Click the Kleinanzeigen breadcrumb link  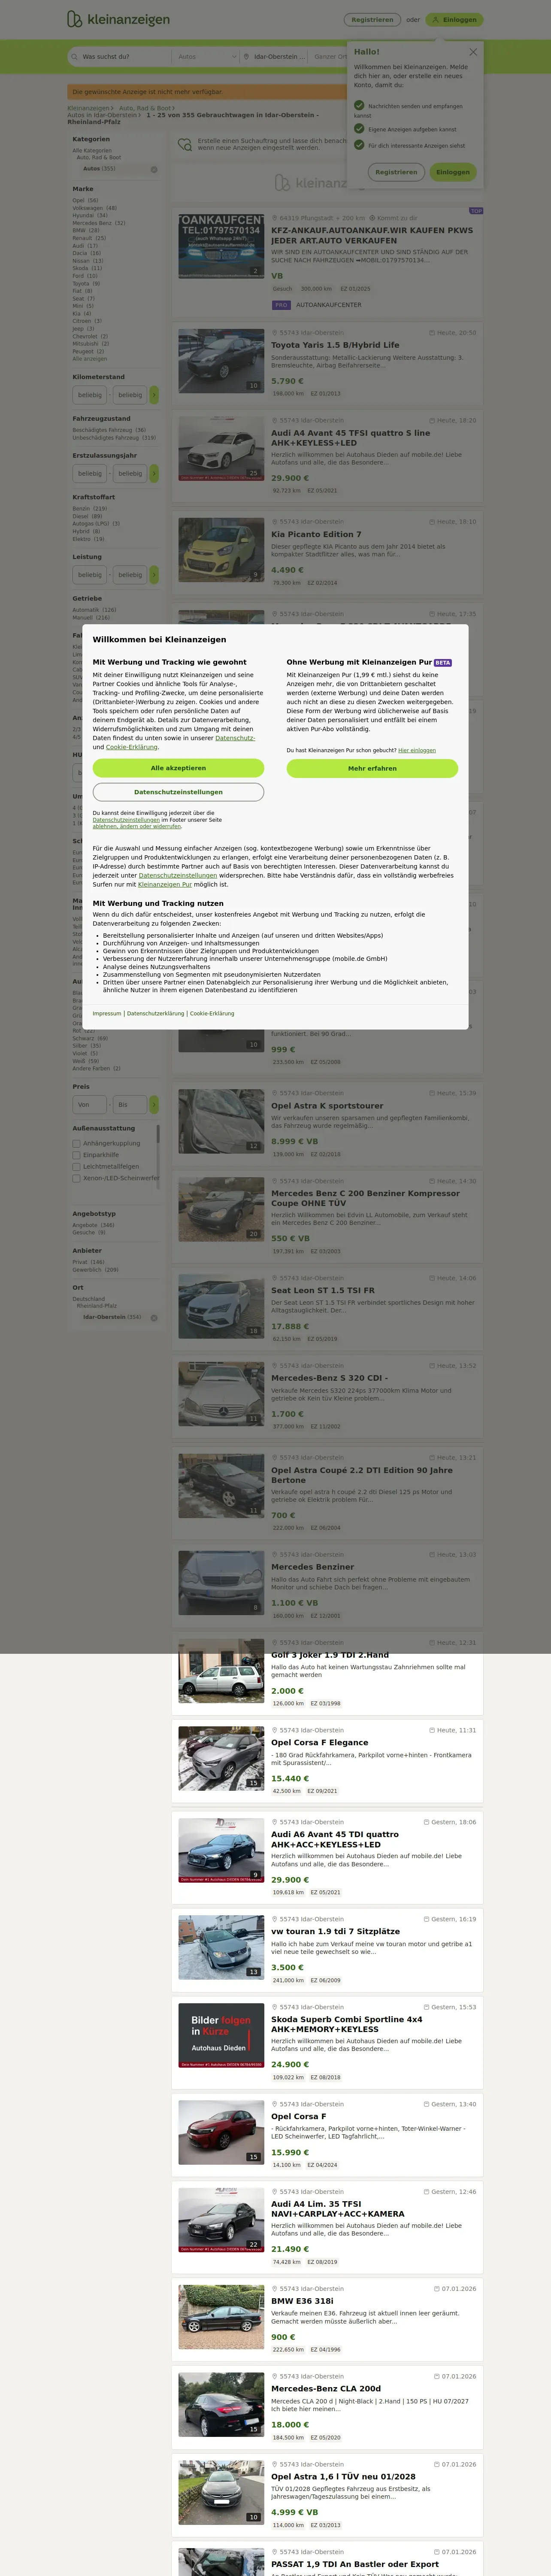[x=88, y=108]
